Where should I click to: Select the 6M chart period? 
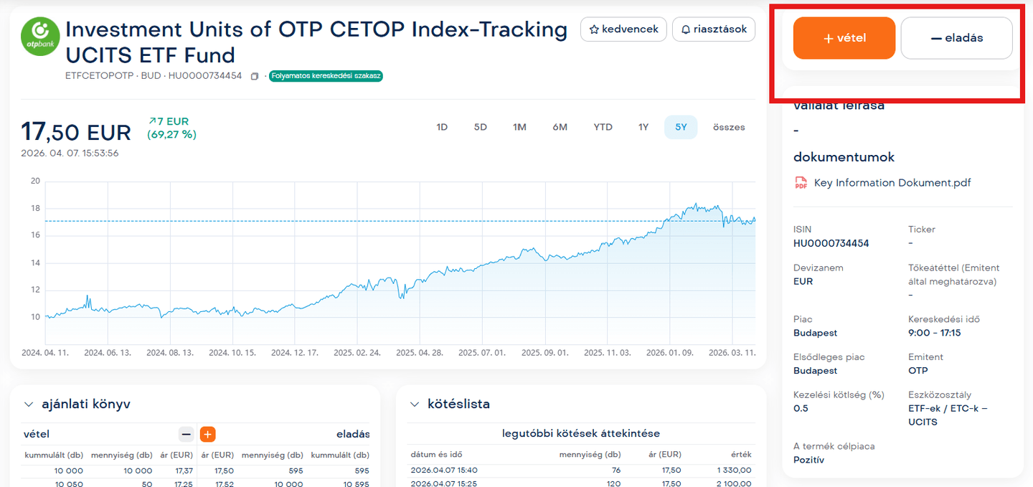[x=560, y=127]
